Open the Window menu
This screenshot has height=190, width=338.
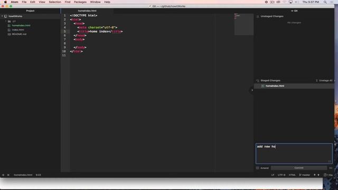[95, 2]
